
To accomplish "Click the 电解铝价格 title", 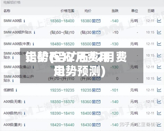I will point(12,2).
